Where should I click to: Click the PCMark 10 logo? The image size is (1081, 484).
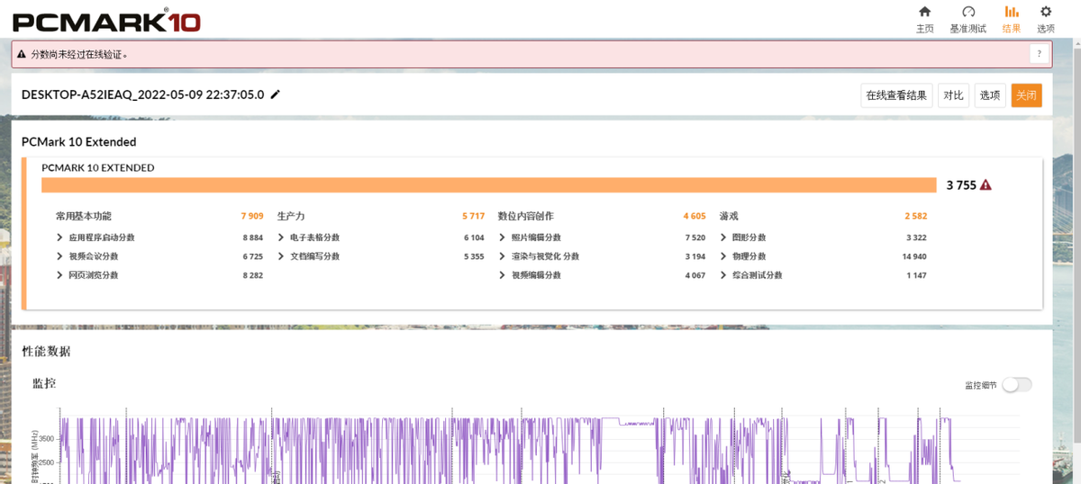click(107, 21)
